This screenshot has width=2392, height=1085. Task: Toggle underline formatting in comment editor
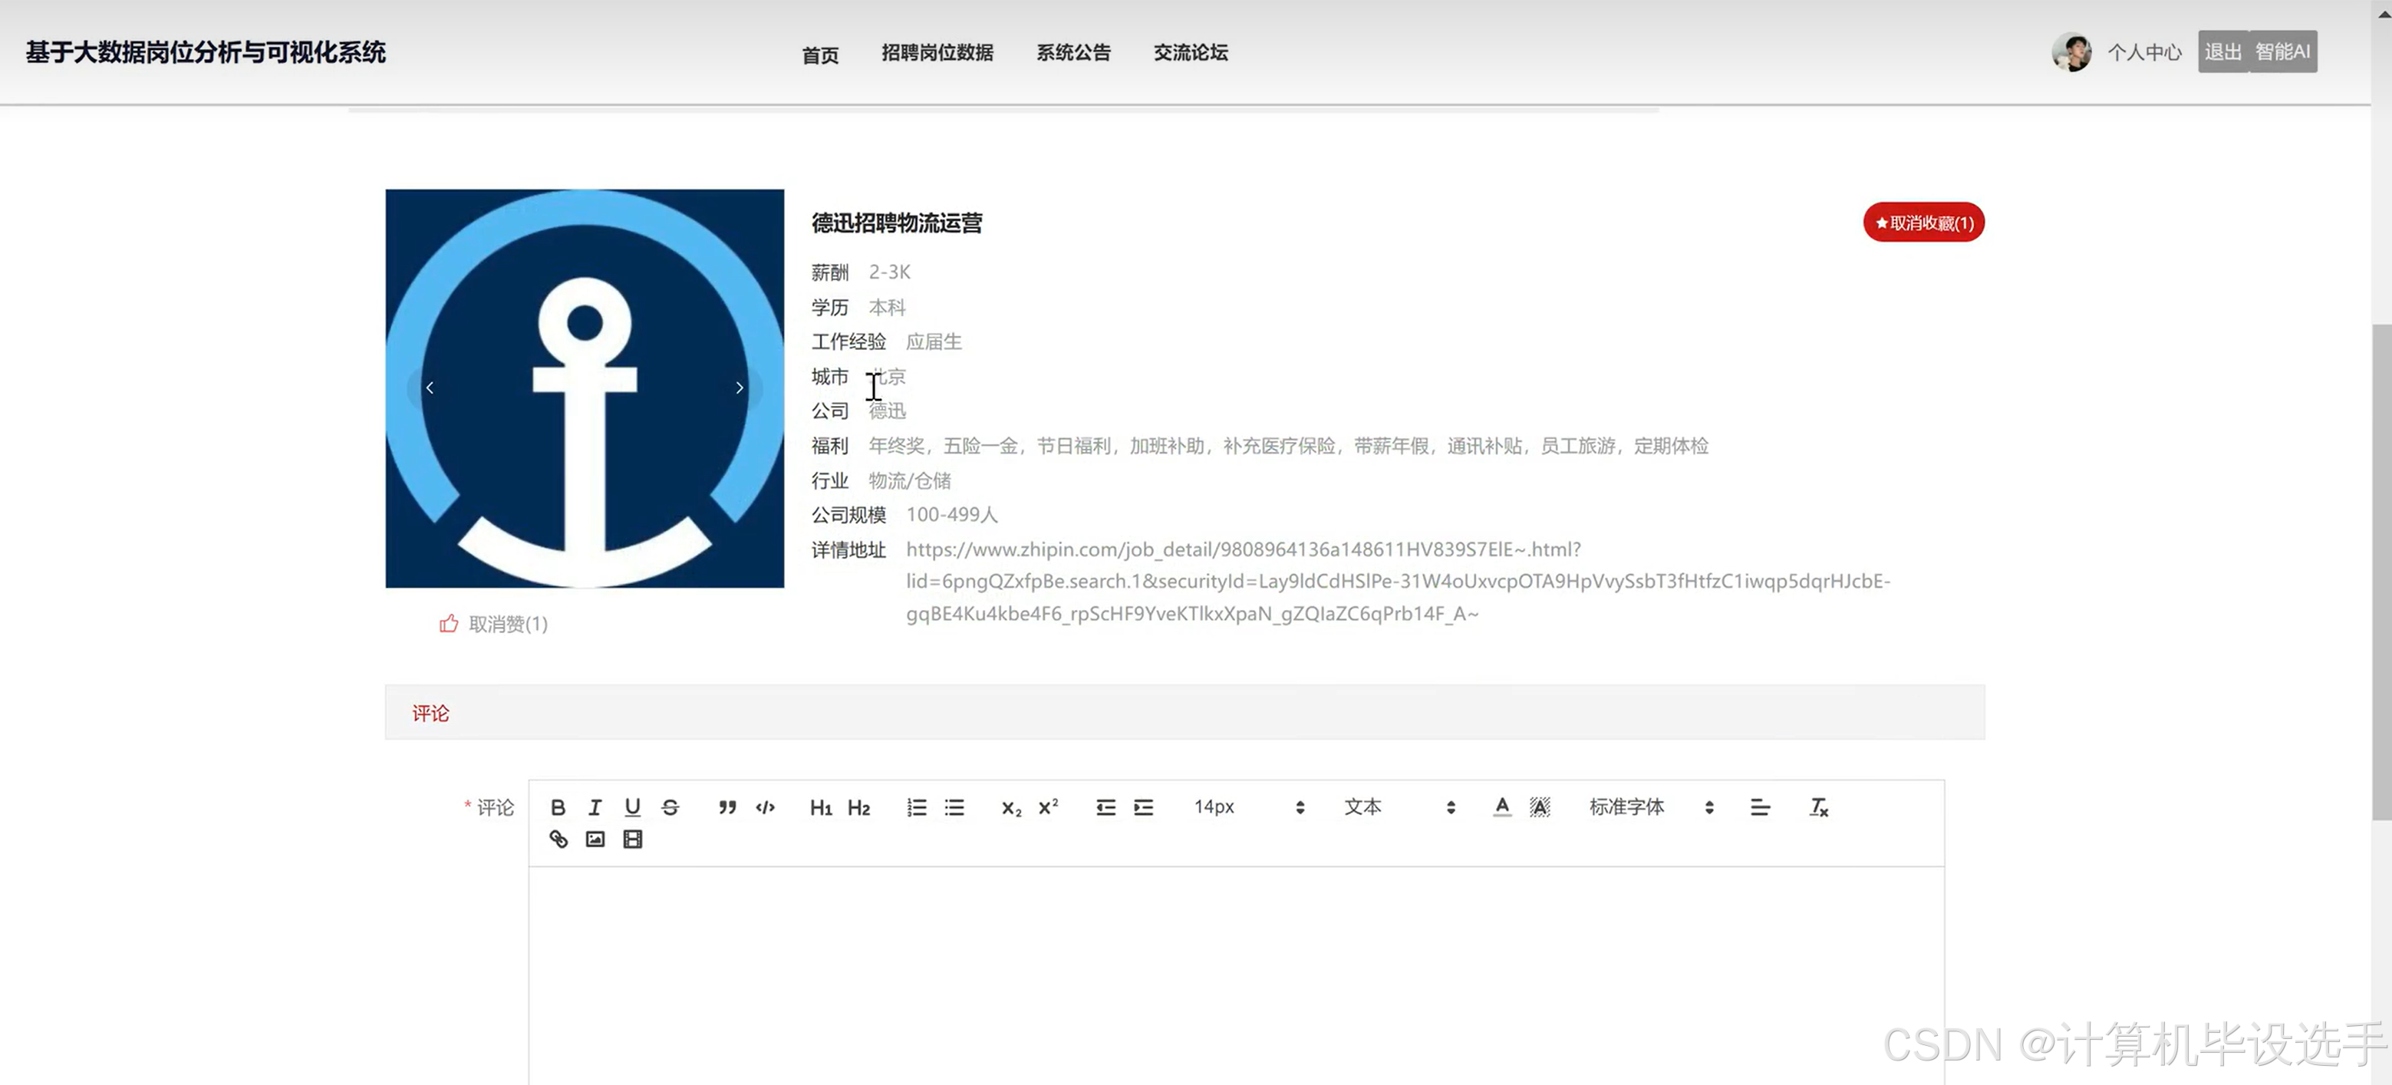click(632, 807)
